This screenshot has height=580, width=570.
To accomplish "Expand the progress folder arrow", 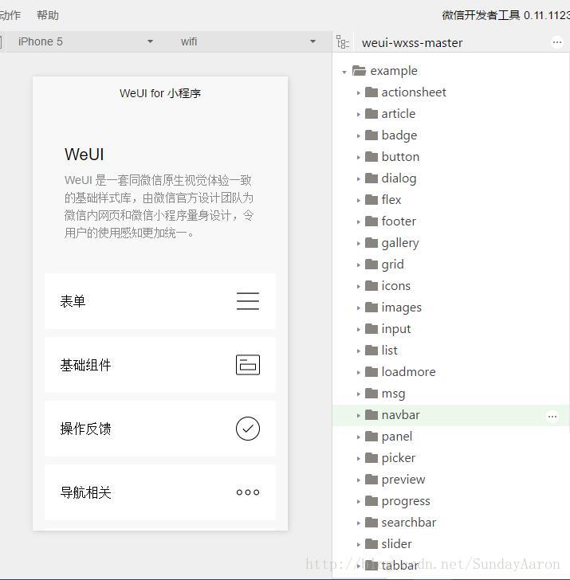I will [358, 502].
